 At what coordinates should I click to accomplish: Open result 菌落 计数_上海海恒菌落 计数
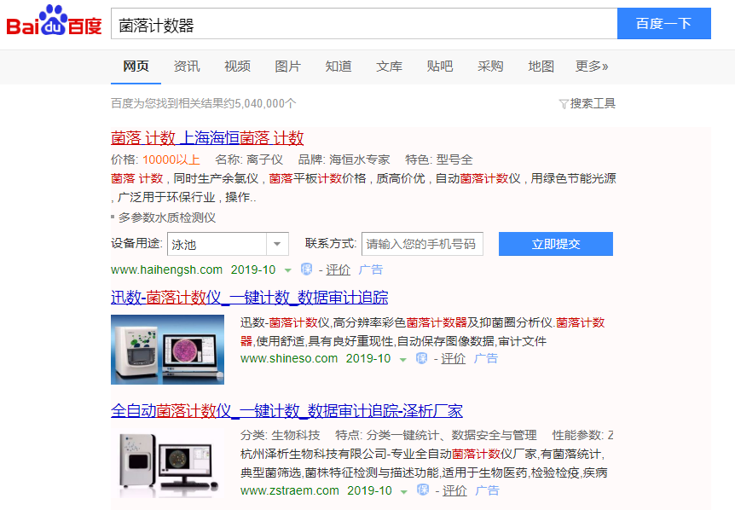[207, 138]
